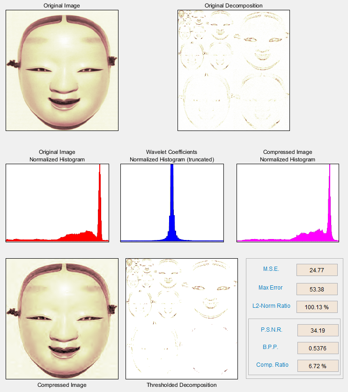Viewport: 348px width, 392px height.
Task: Click the 'Thresholded Decomposition' caption text
Action: click(x=182, y=385)
